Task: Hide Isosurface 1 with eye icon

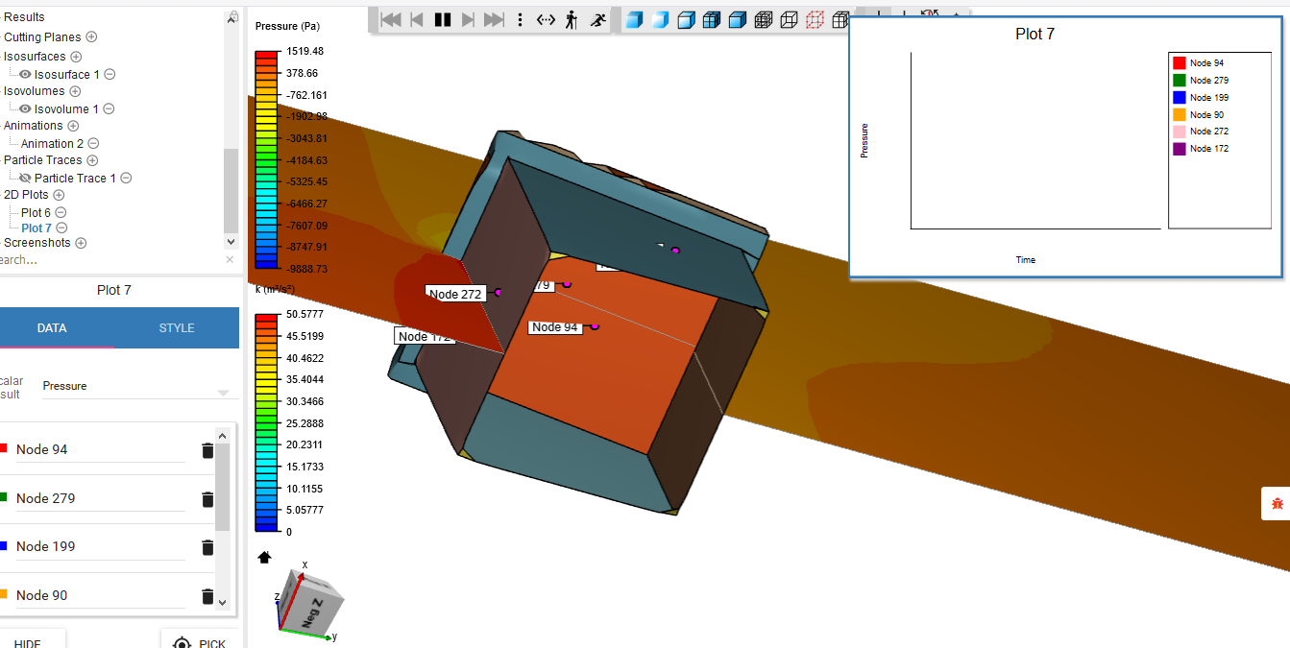Action: coord(25,75)
